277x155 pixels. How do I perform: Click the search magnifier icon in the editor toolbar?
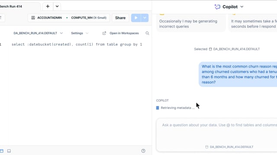coord(147,33)
